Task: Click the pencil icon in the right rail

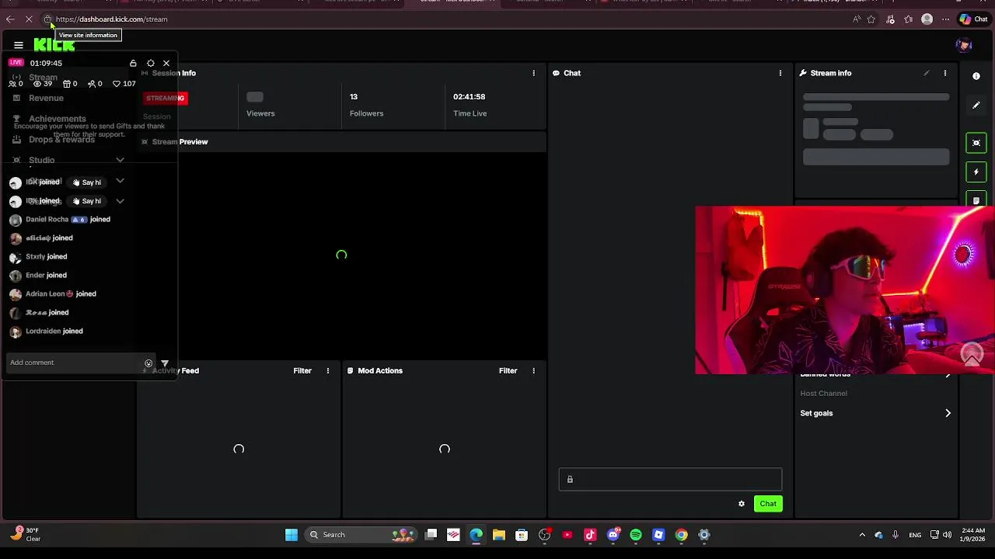Action: pos(976,106)
